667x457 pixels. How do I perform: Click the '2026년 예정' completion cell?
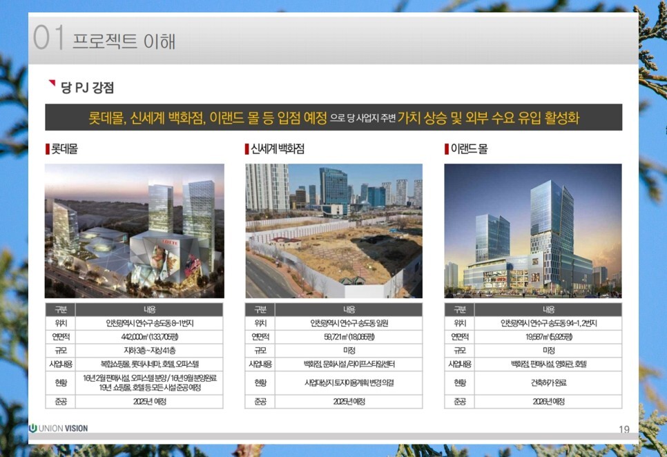pos(548,402)
